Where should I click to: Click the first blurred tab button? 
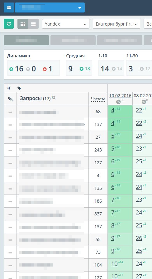click(26, 40)
